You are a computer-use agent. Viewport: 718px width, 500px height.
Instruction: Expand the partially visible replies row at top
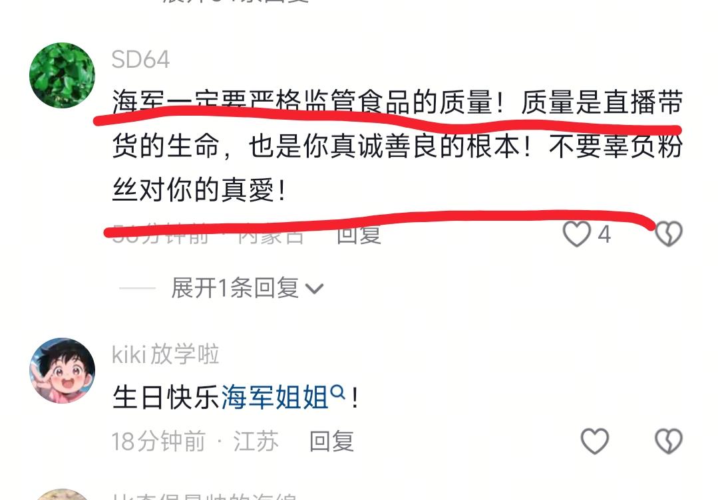point(236,2)
